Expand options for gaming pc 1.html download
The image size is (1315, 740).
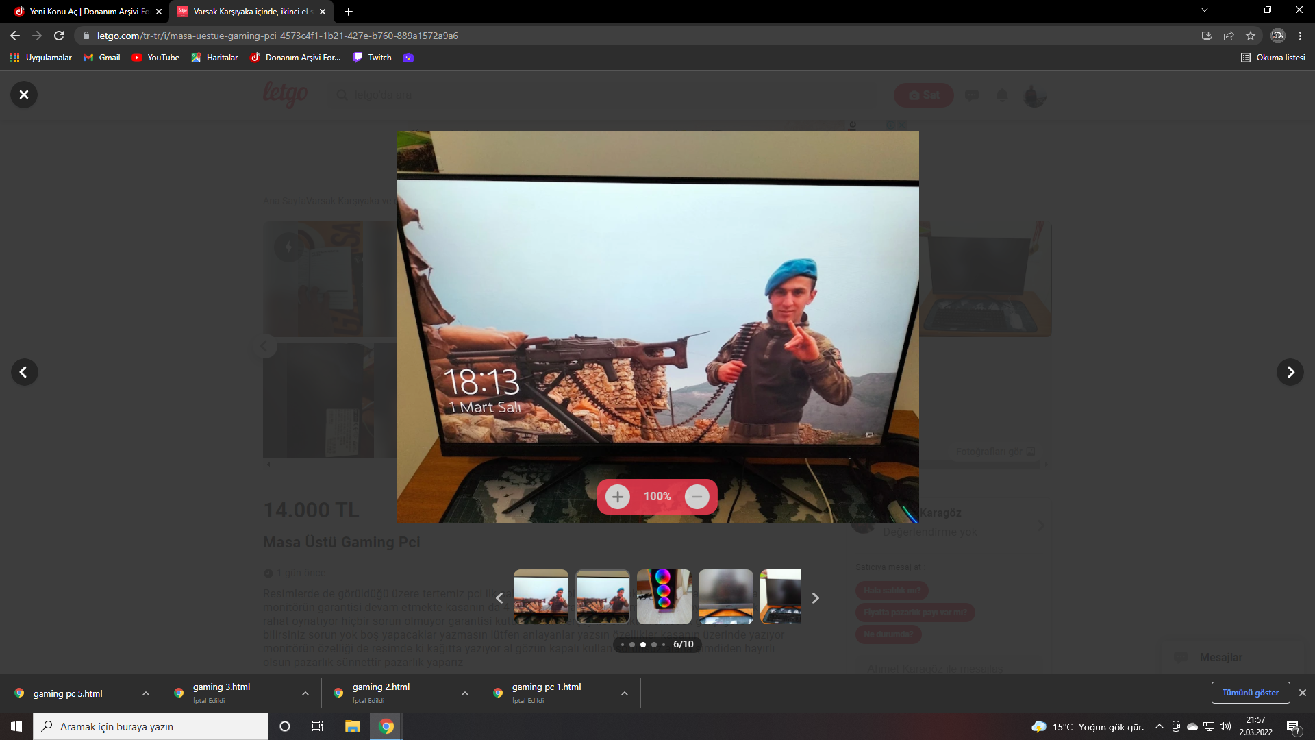(x=625, y=693)
